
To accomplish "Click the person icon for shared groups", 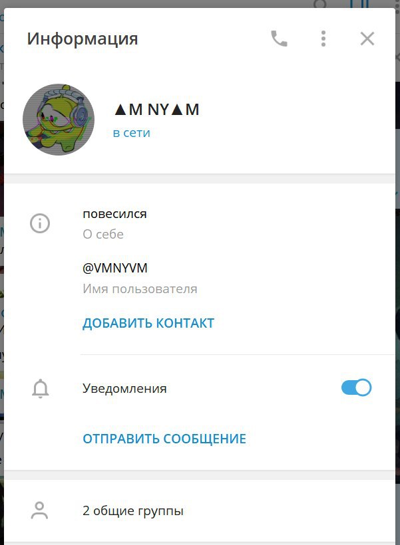I will point(39,510).
